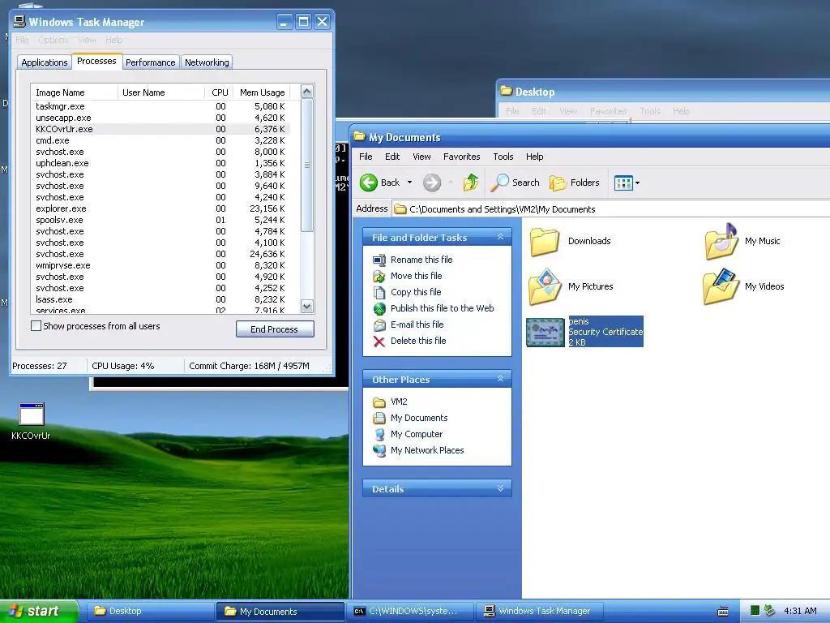Select the spoolsv.exe process row
The width and height of the screenshot is (830, 623).
click(x=161, y=221)
